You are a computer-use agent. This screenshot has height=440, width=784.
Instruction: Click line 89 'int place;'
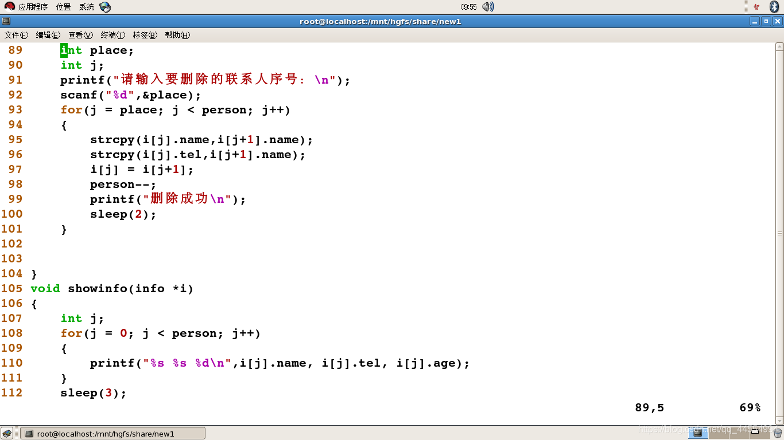click(x=97, y=50)
